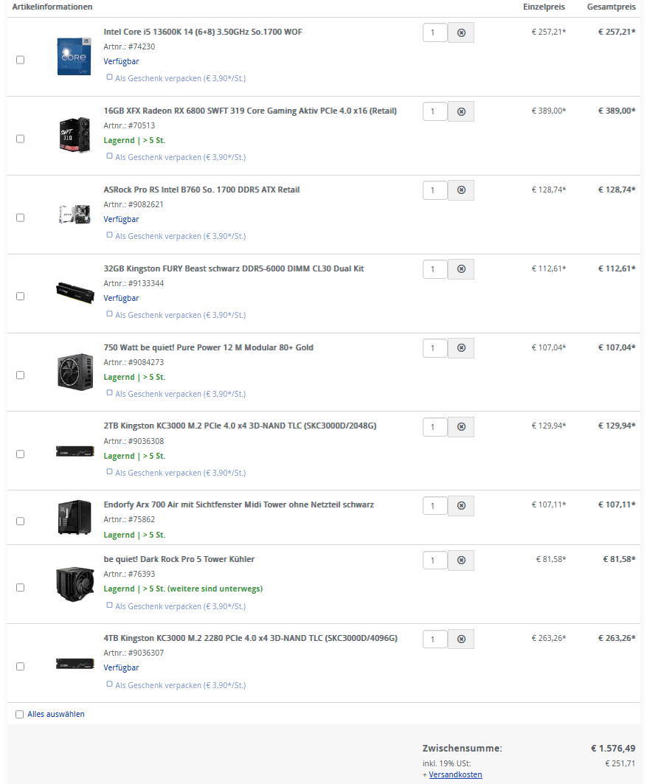Open the ASRock Pro RS Intel B760 product link
The image size is (658, 784).
[201, 190]
